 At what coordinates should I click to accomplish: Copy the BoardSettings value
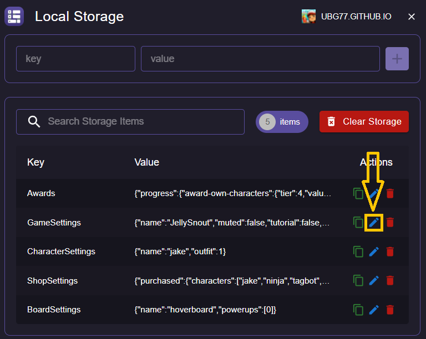[x=358, y=310]
